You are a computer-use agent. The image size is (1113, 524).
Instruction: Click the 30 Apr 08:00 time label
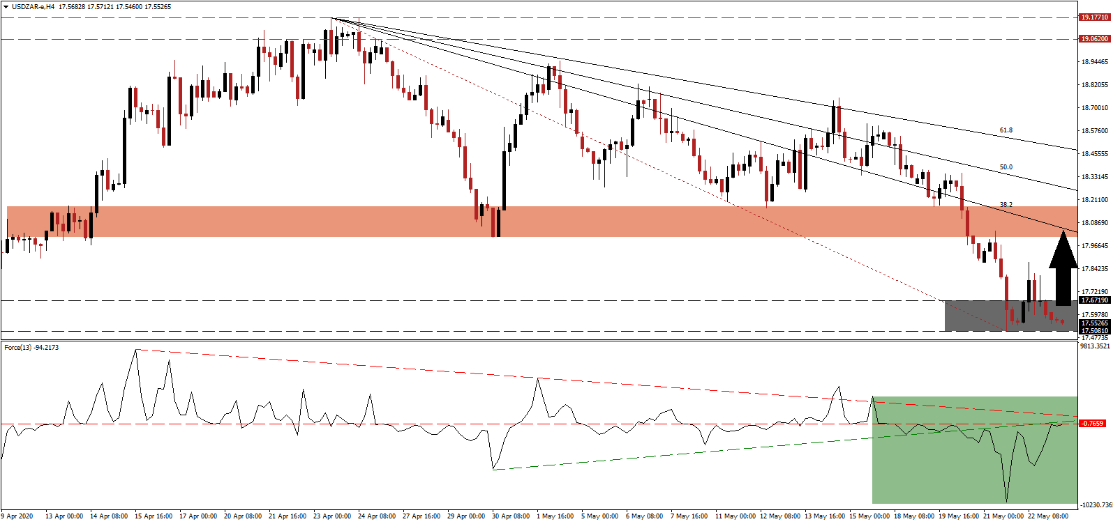(510, 516)
